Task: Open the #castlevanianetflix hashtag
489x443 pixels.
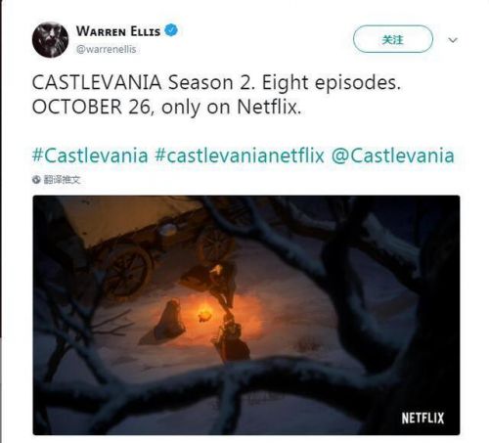Action: pyautogui.click(x=240, y=155)
